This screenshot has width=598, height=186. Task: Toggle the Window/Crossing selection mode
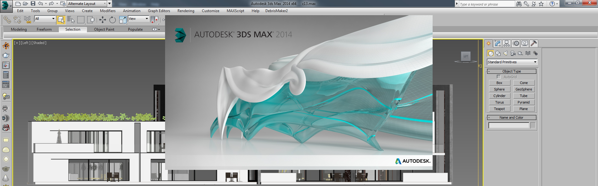click(x=91, y=20)
